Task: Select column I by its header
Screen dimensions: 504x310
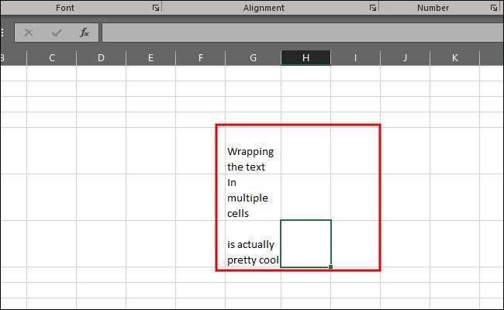Action: [355, 57]
